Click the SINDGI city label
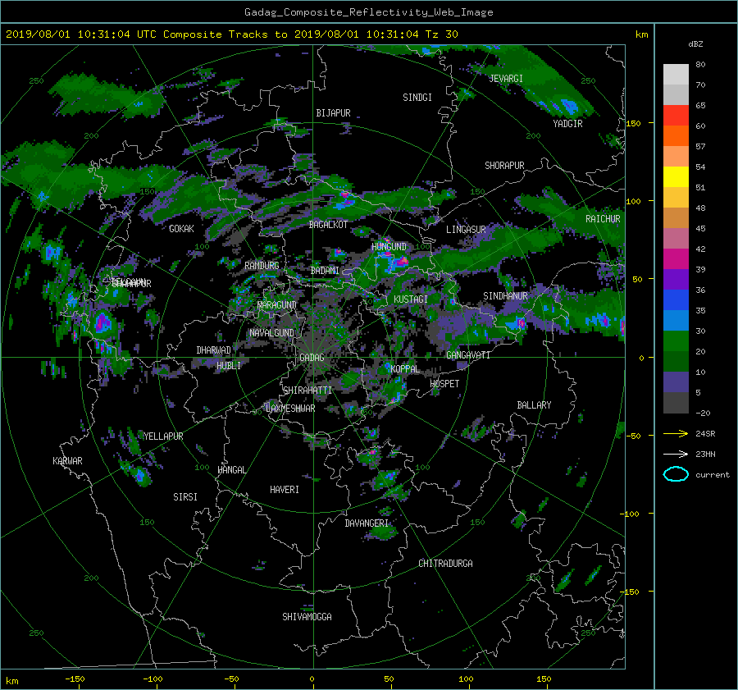 [417, 97]
